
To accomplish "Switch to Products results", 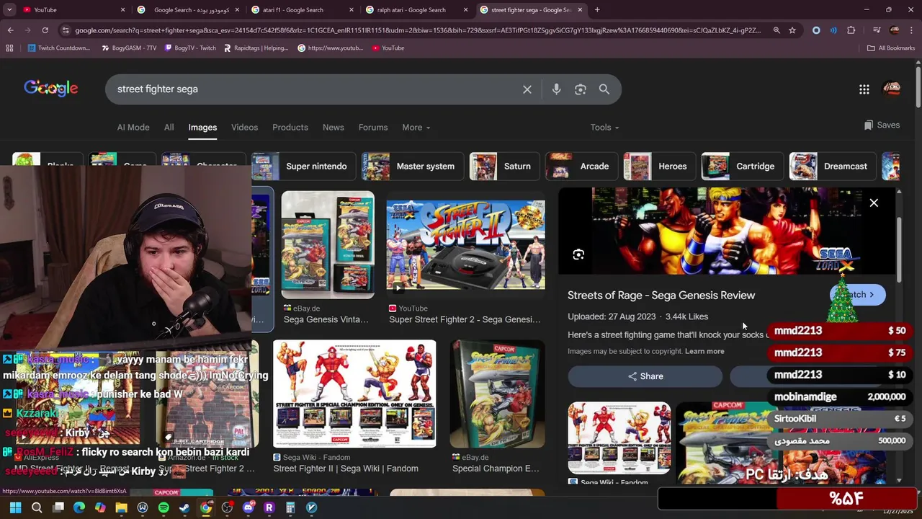I will click(290, 128).
